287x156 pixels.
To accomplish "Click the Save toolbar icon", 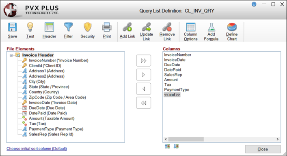I will [13, 27].
